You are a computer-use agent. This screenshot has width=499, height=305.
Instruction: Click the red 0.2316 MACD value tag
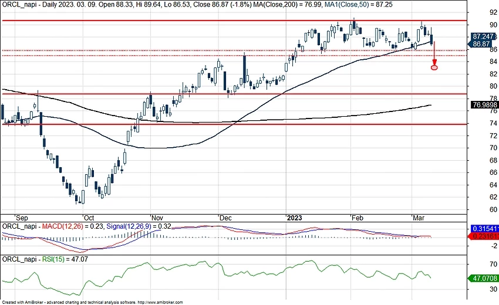point(484,236)
